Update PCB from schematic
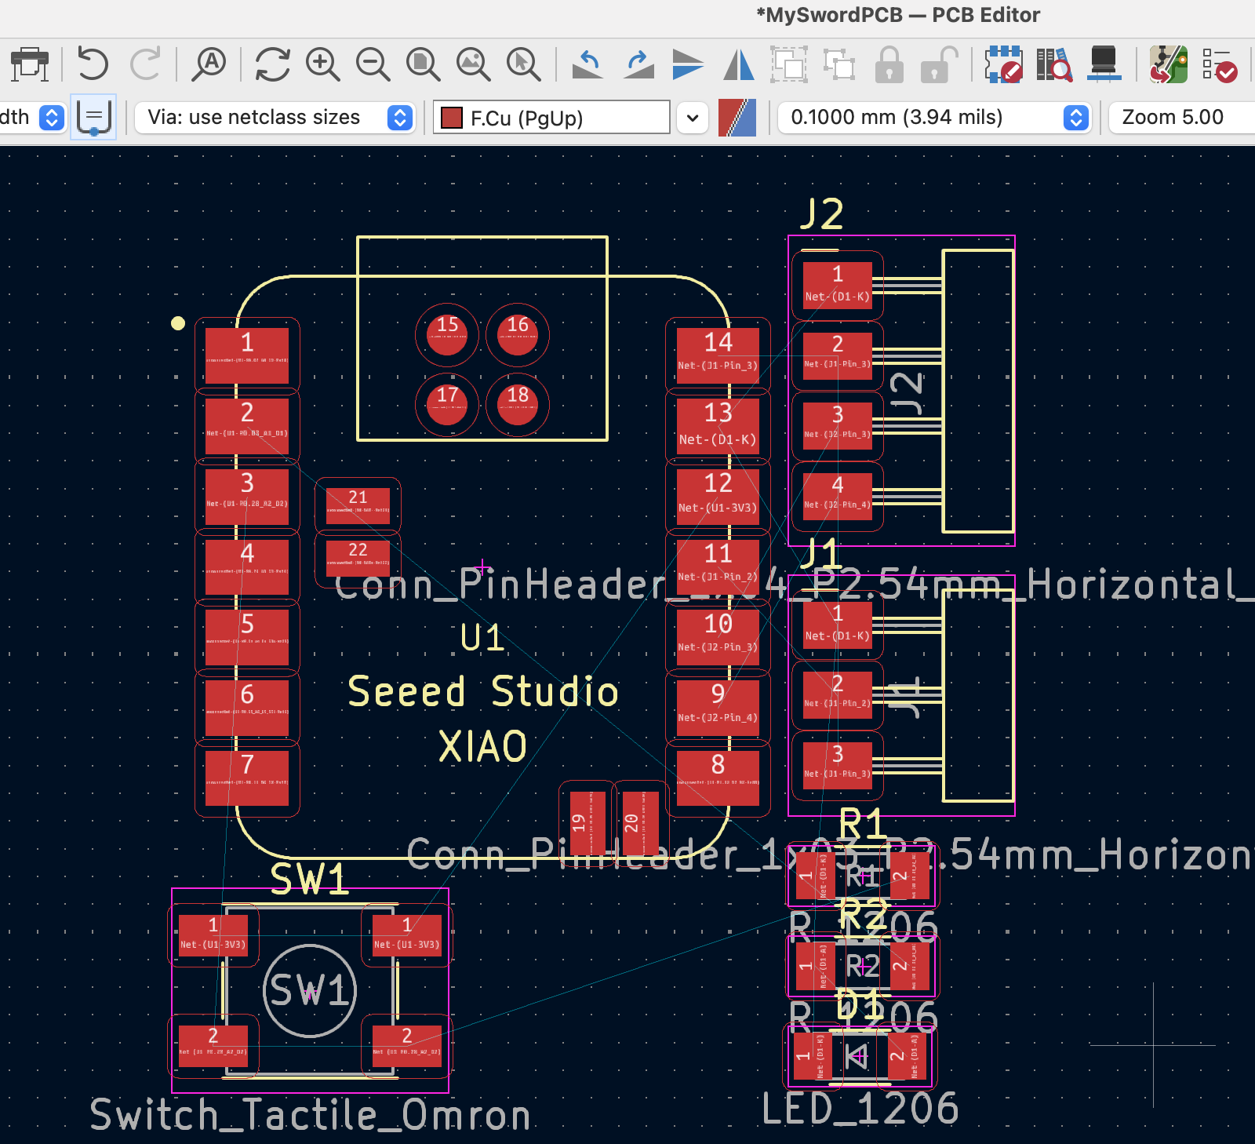Image resolution: width=1255 pixels, height=1144 pixels. [x=1168, y=64]
